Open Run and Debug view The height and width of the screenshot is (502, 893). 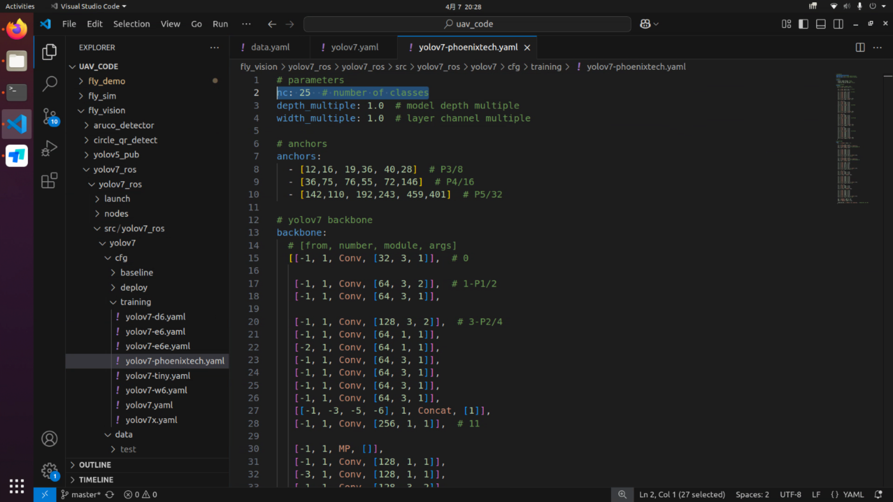click(x=49, y=148)
